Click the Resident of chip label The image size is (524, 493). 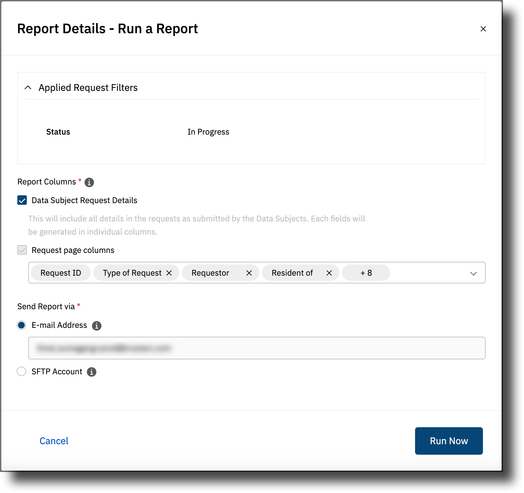pyautogui.click(x=292, y=273)
